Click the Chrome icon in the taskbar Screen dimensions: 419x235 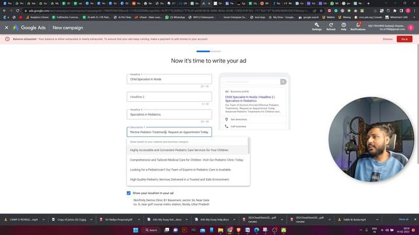coord(230,230)
